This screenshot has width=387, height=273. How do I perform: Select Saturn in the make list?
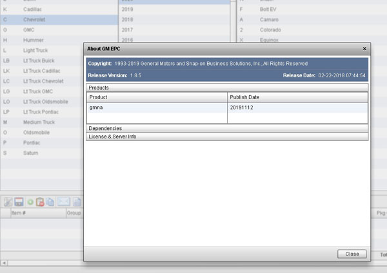42,153
